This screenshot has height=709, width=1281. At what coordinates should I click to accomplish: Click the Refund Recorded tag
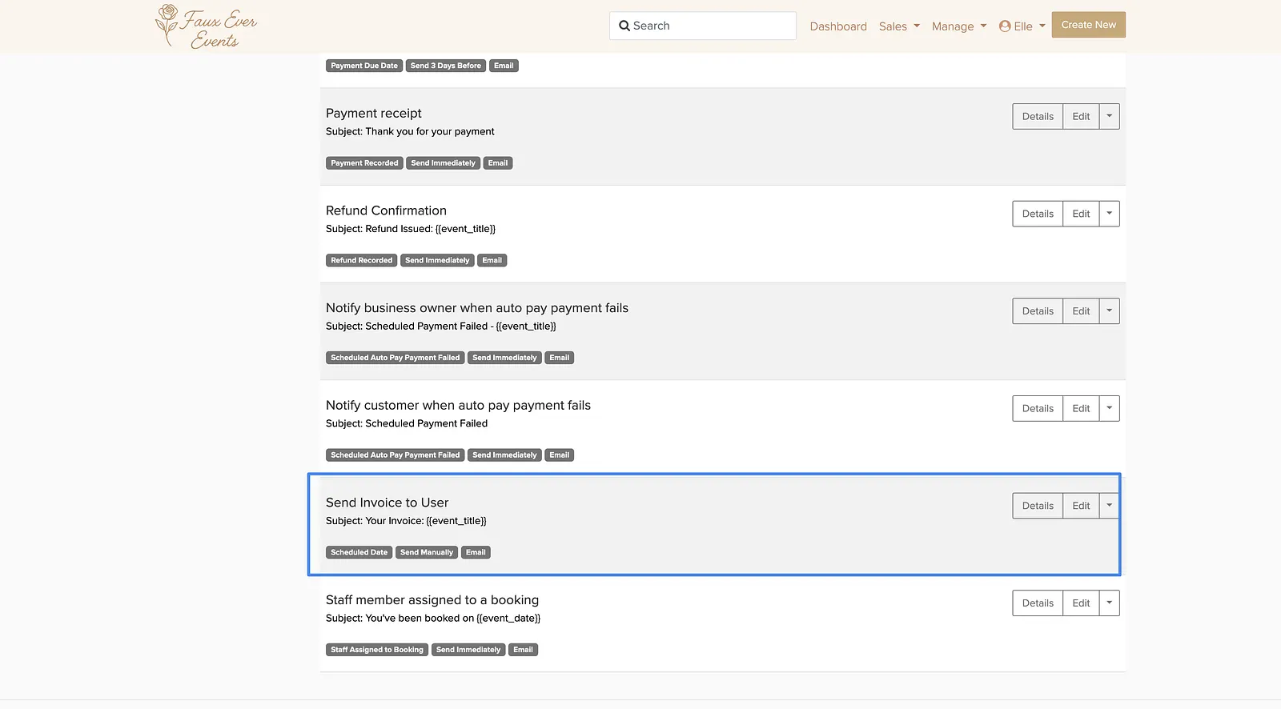[x=362, y=260]
